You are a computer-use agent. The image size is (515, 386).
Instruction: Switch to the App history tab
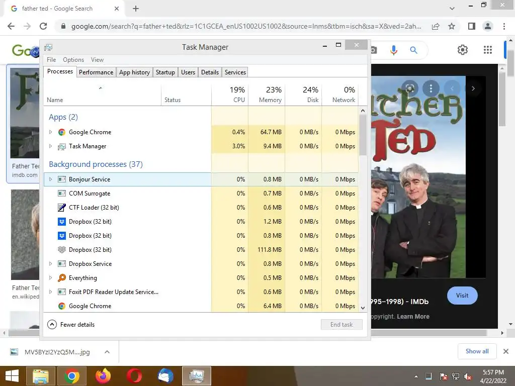[x=134, y=72]
